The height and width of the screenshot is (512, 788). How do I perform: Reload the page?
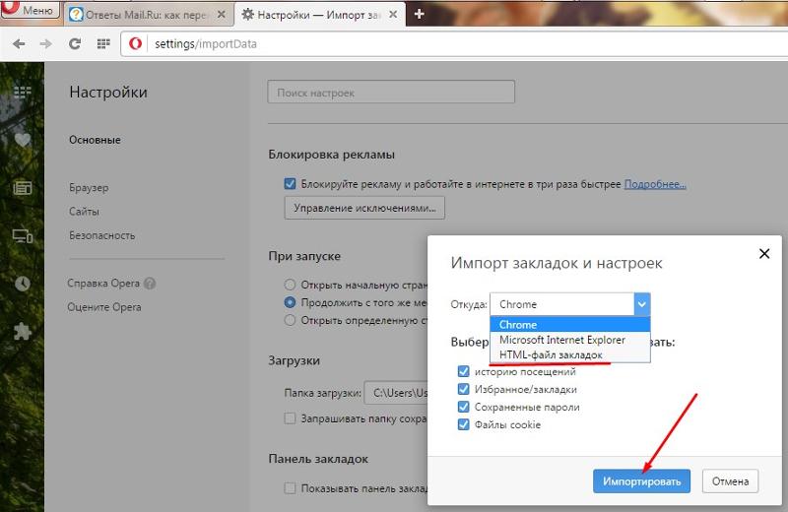[75, 43]
